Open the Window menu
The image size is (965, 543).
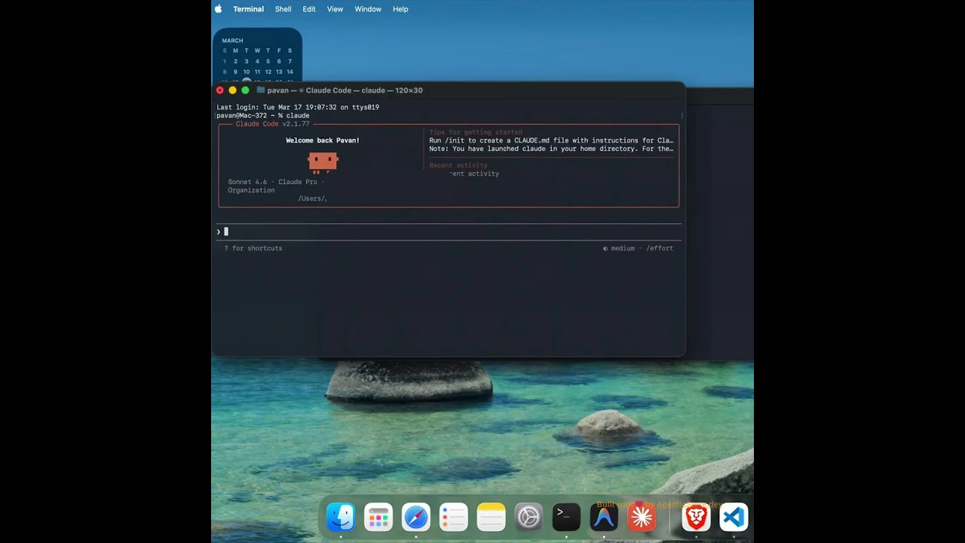point(368,9)
